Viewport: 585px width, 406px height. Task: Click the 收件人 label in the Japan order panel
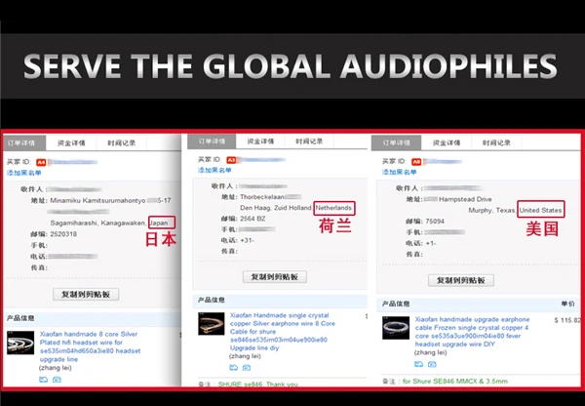33,189
